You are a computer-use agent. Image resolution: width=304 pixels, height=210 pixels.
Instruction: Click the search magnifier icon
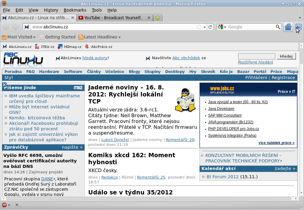pos(278,27)
